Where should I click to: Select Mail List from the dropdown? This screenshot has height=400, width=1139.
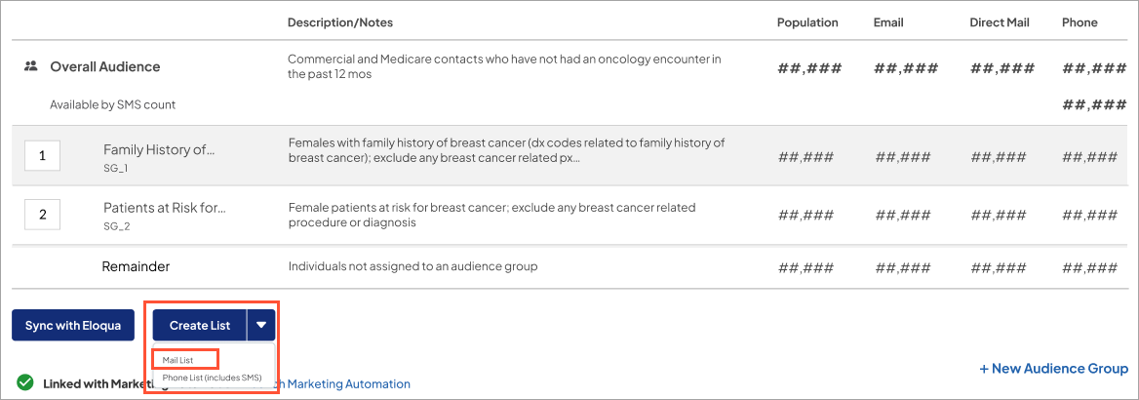coord(178,360)
